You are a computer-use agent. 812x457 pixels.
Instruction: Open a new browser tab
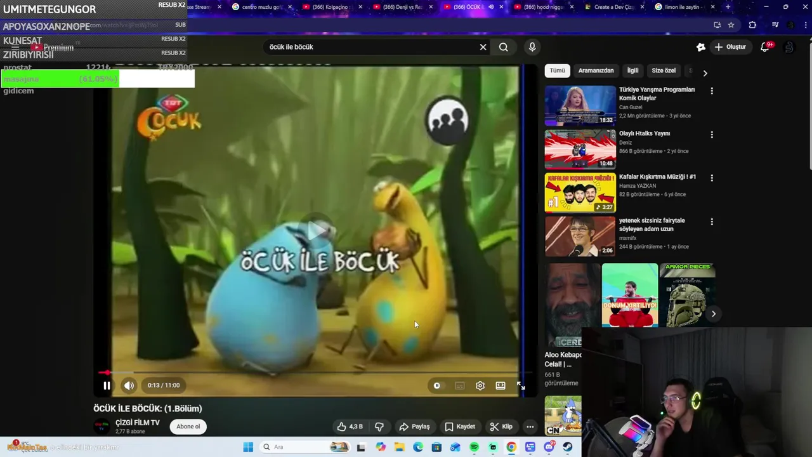(728, 7)
